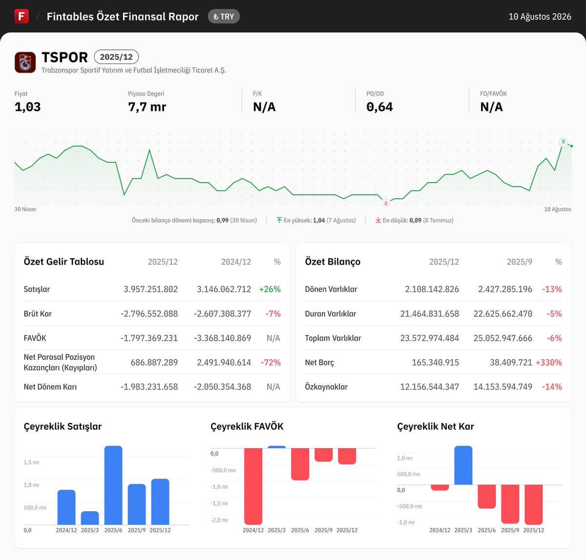Click the company name Trabzonspor Sportif Yatırım text
Screen dimensions: 586x559
click(134, 70)
